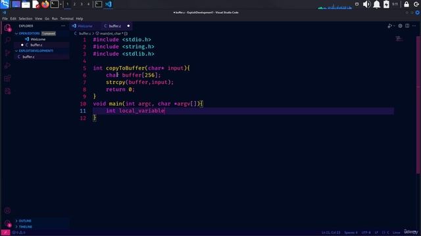Screen dimensions: 421x236
Task: Open the Go menu
Action: (x=47, y=19)
